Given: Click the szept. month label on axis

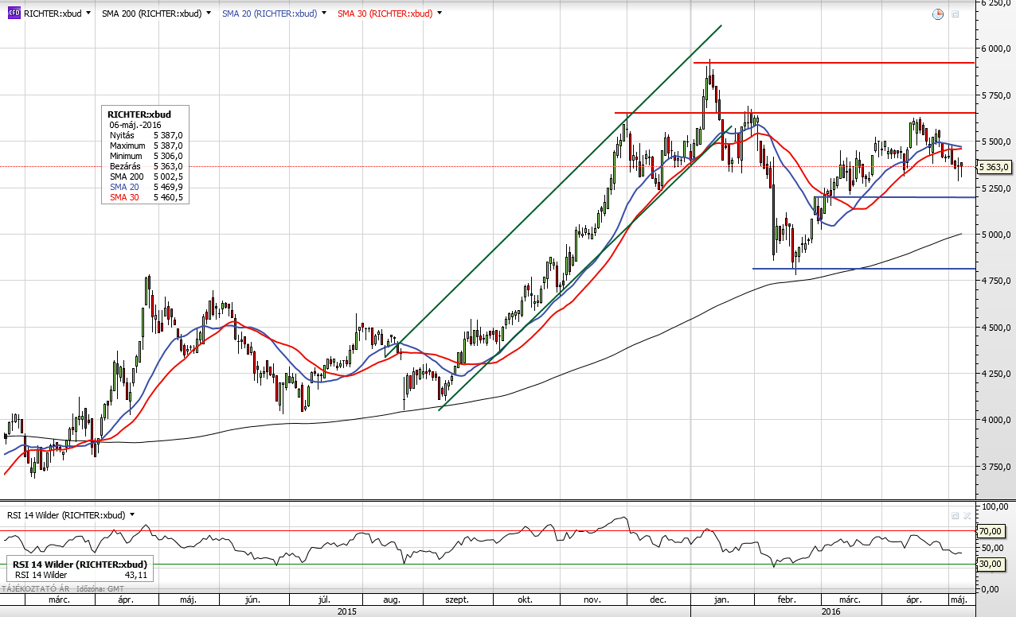Looking at the screenshot, I should (456, 600).
